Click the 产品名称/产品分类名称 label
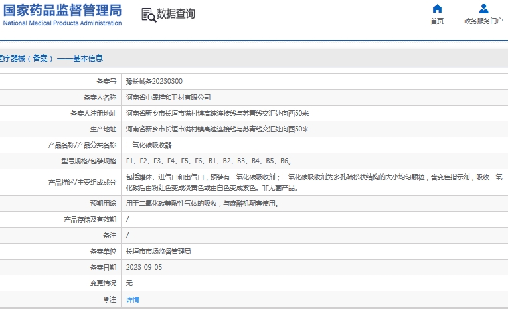The image size is (508, 310). point(82,145)
